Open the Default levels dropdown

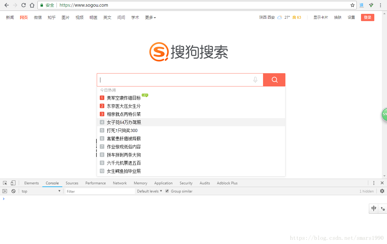click(150, 191)
